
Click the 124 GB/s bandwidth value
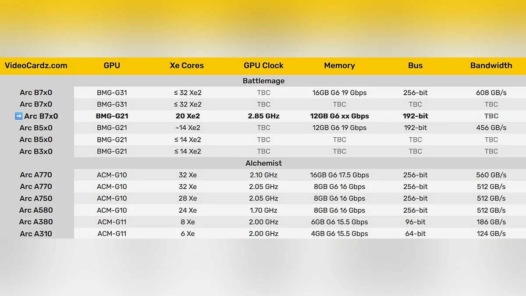click(491, 234)
